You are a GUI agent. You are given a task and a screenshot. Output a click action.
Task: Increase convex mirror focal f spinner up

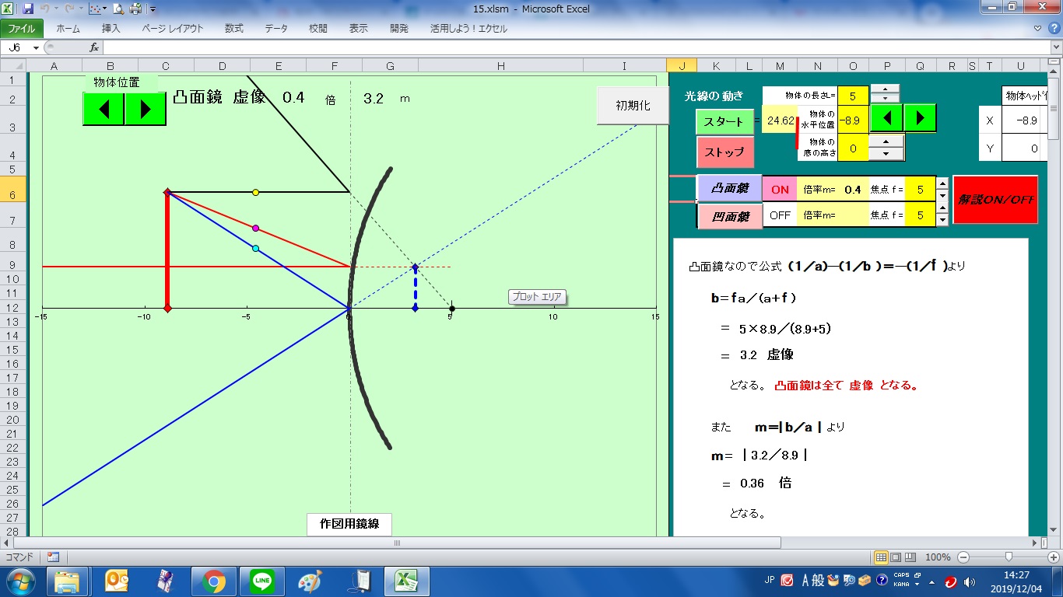pos(942,183)
